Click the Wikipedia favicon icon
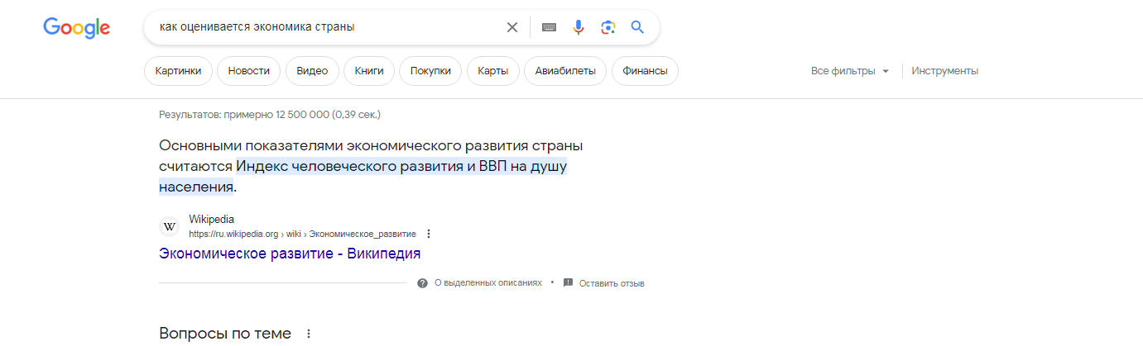The height and width of the screenshot is (346, 1143). coord(170,226)
